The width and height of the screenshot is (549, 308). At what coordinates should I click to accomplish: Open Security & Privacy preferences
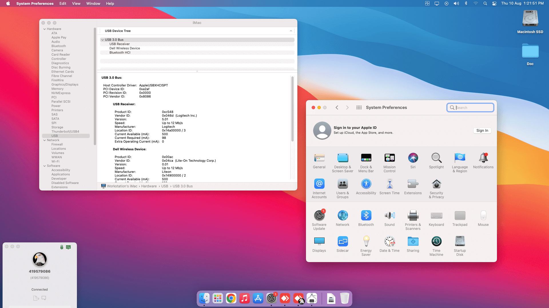click(436, 189)
